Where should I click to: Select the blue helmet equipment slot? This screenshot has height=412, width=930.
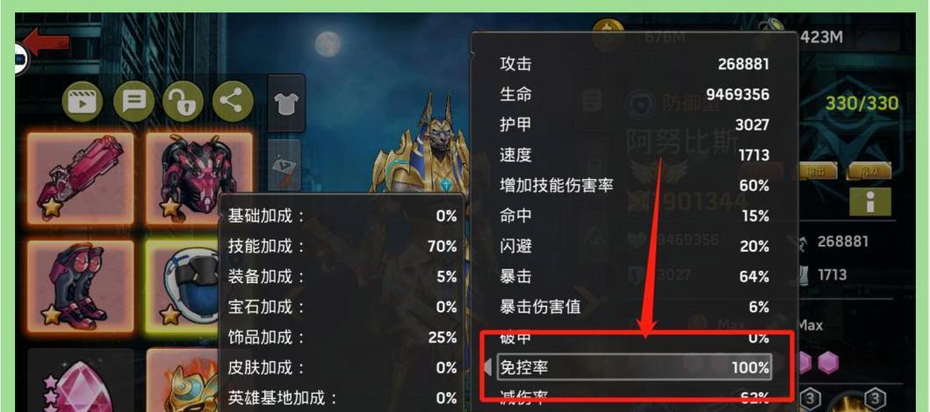coord(183,287)
